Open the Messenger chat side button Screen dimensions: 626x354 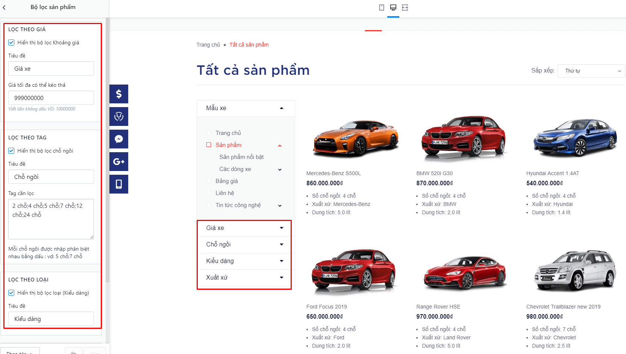[x=119, y=139]
